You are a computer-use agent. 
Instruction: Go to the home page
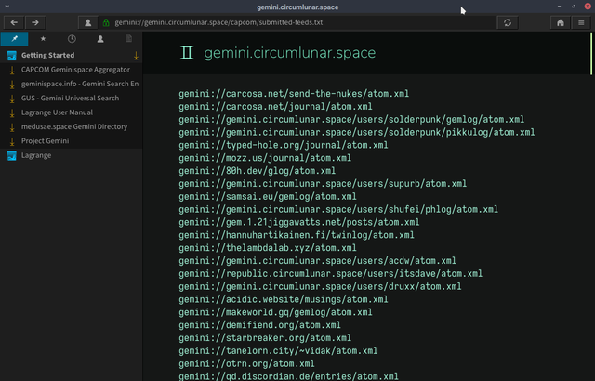pyautogui.click(x=560, y=22)
